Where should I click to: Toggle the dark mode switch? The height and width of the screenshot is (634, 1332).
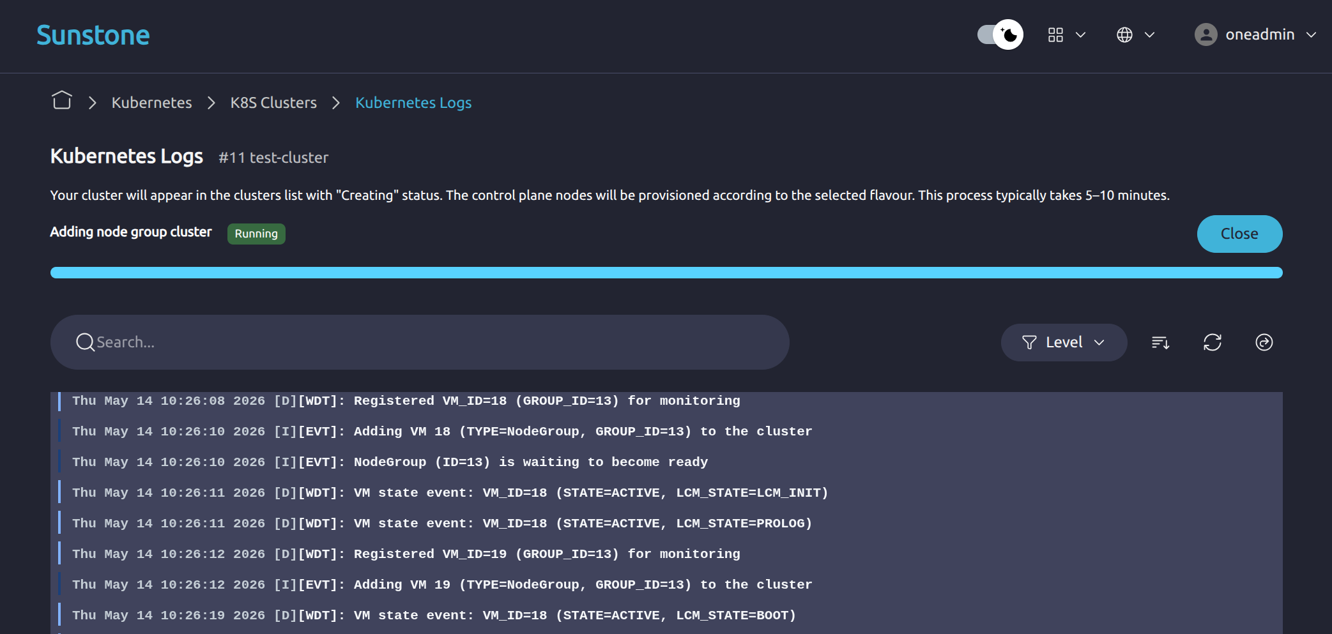point(1000,34)
